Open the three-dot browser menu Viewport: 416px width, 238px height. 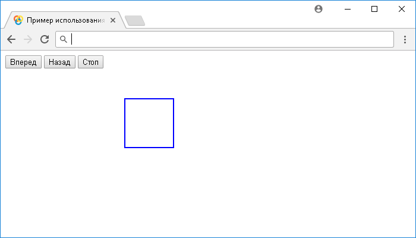405,40
